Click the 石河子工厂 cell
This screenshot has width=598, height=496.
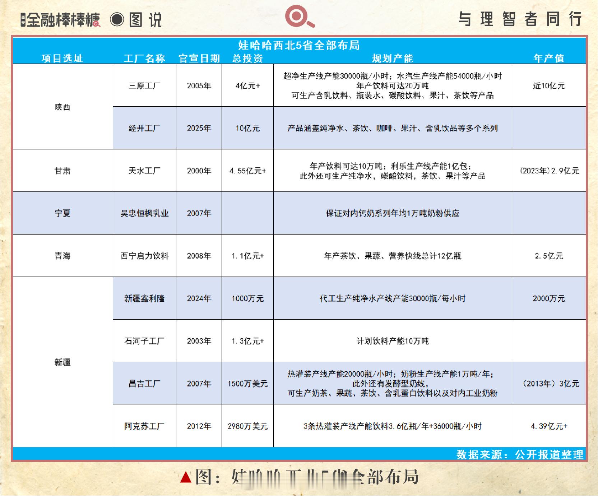point(144,341)
